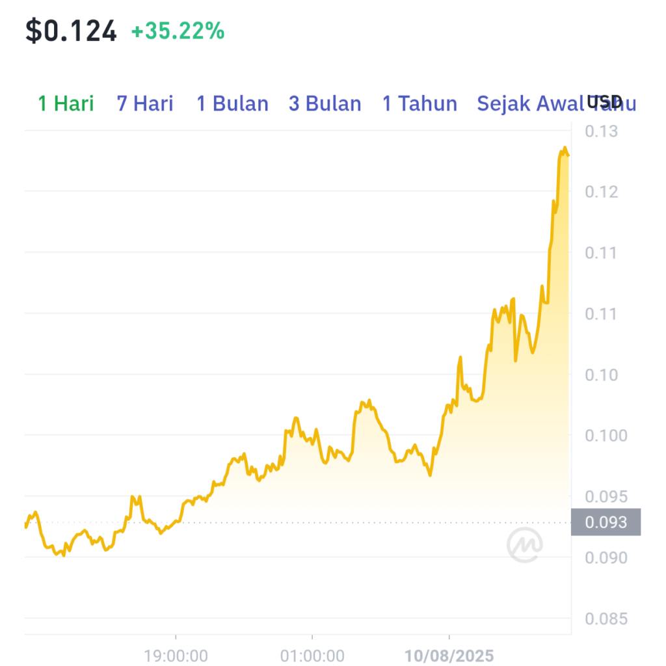Click the 19:00:00 time axis label
666x666 pixels.
pyautogui.click(x=176, y=656)
